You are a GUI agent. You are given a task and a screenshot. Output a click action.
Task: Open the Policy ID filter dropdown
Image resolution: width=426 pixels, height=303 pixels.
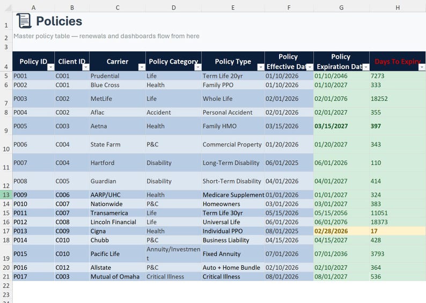coord(51,67)
